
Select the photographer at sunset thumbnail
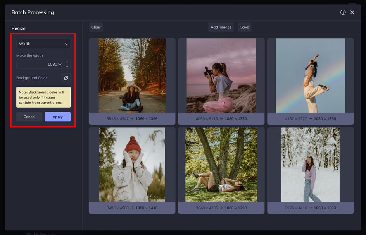(221, 75)
